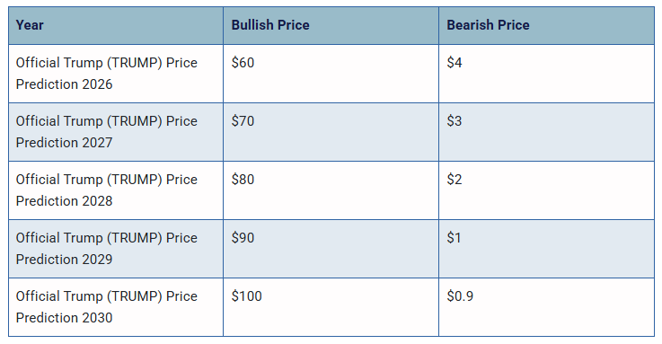The image size is (662, 344).
Task: Click the $90 bullish price cell
Action: (331, 248)
